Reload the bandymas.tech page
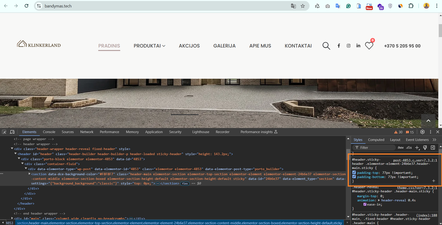This screenshot has width=442, height=225. pos(27,6)
